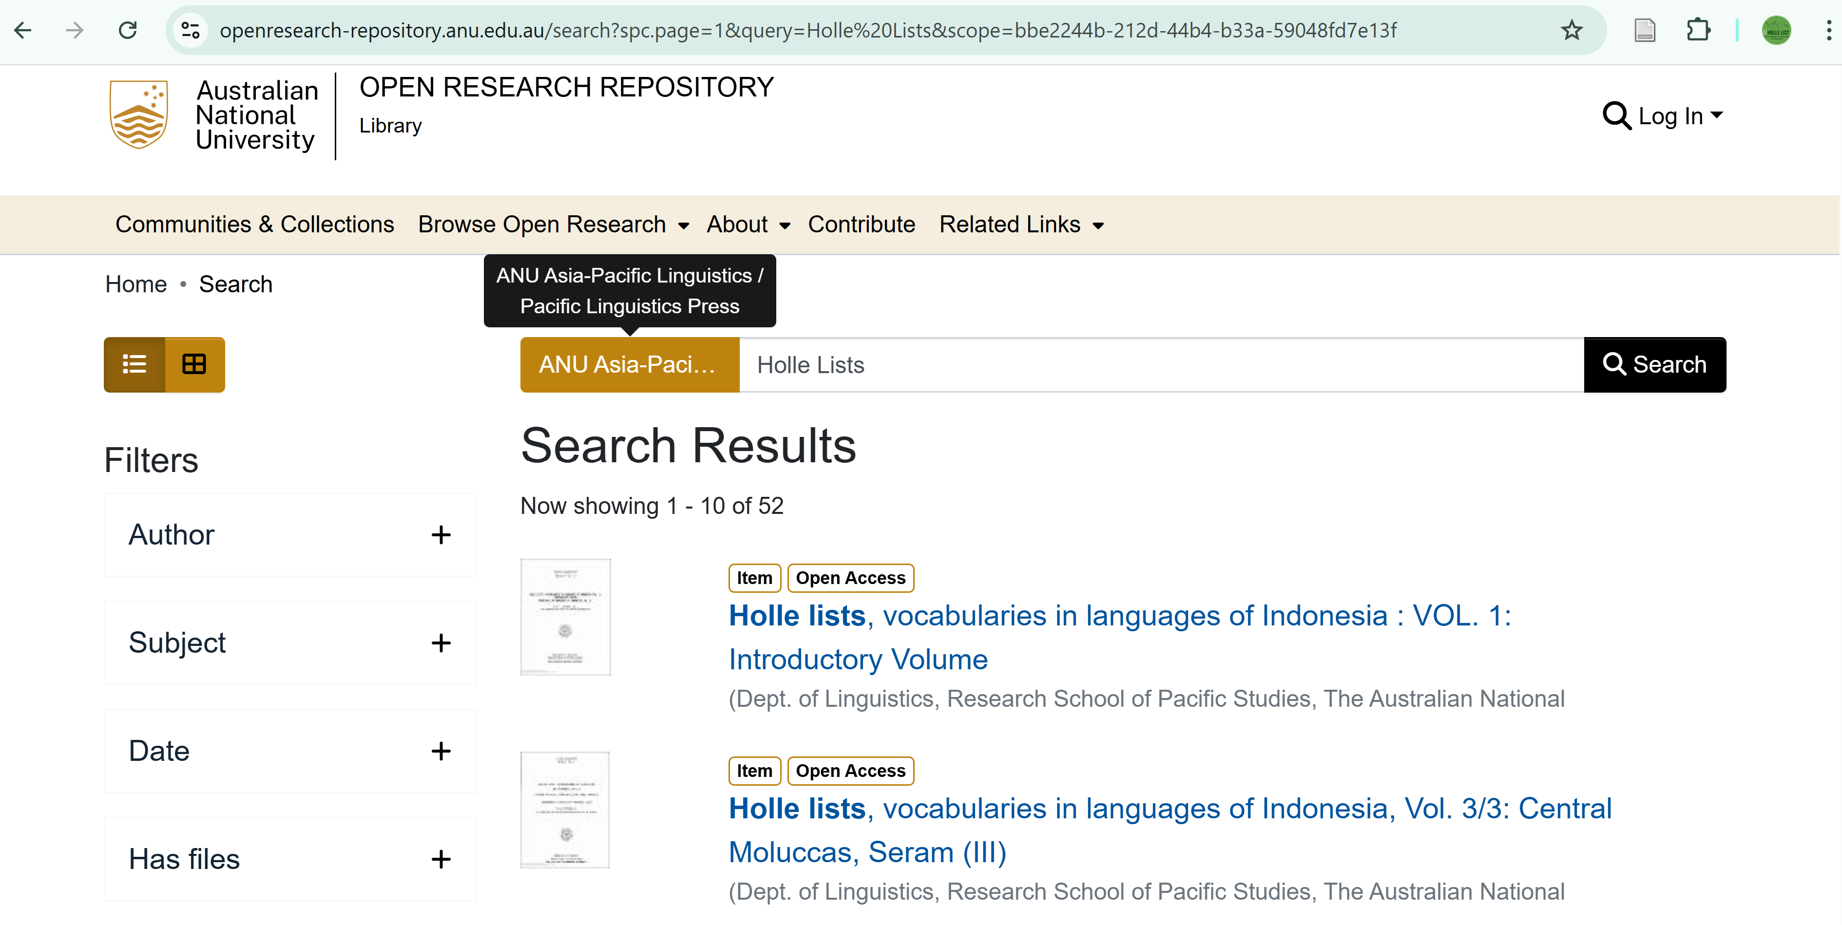Switch to list view layout
The width and height of the screenshot is (1842, 925).
[134, 364]
